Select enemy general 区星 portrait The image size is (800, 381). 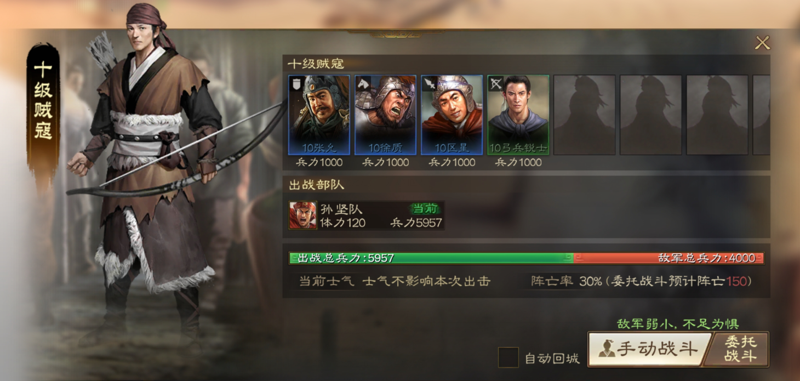452,115
